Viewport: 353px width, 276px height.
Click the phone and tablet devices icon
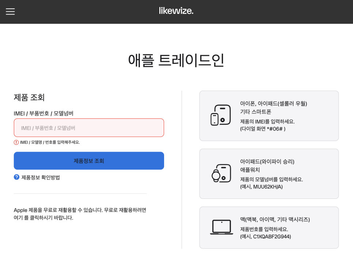221,115
